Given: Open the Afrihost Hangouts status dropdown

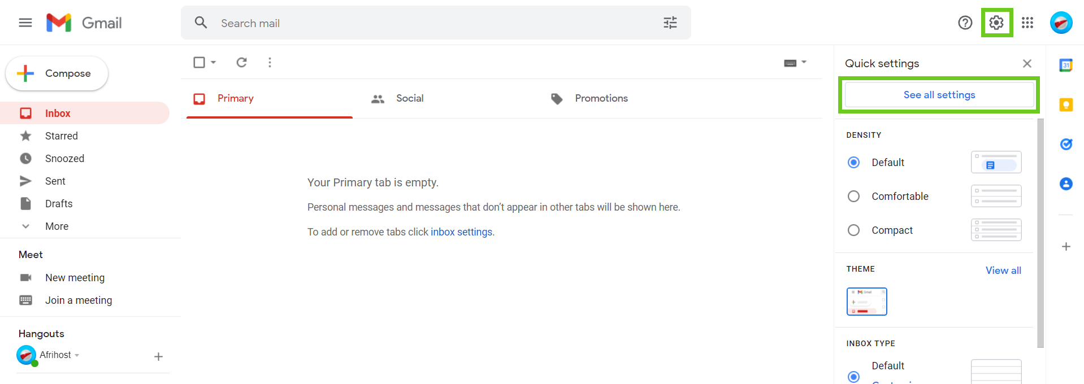Looking at the screenshot, I should (x=77, y=355).
